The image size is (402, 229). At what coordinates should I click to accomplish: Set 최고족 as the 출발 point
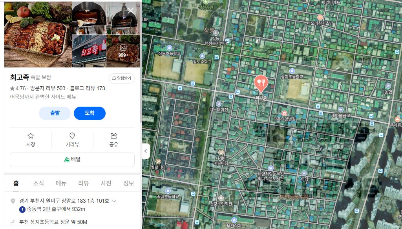pyautogui.click(x=55, y=113)
